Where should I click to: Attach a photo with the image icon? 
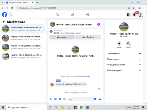pyautogui.click(x=55, y=99)
